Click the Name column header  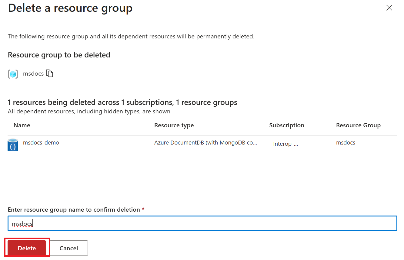coord(22,125)
